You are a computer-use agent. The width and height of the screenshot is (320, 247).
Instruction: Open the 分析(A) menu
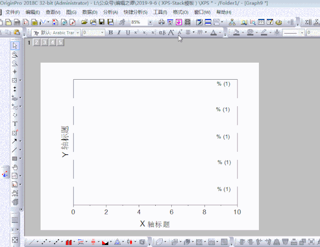pyautogui.click(x=110, y=12)
